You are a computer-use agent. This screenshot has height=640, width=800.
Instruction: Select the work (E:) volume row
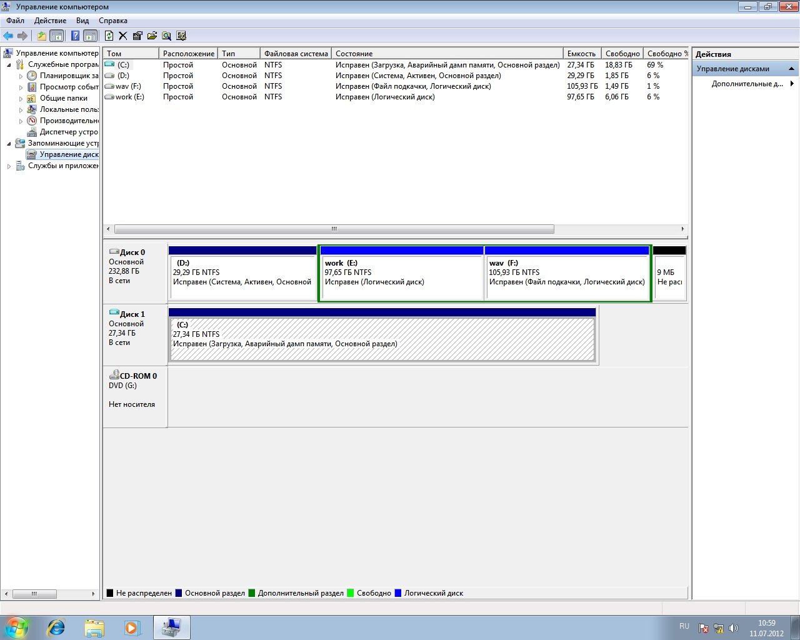(x=395, y=97)
